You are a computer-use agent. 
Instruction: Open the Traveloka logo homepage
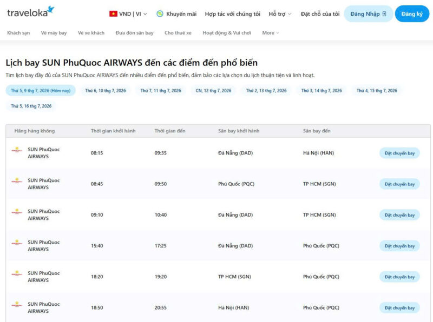[30, 12]
